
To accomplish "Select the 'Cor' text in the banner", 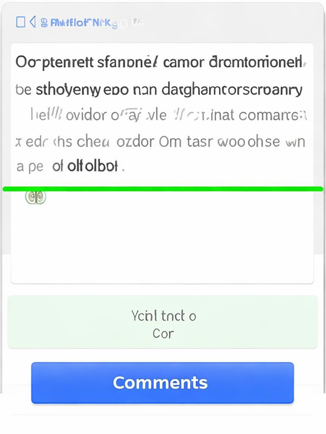I will pyautogui.click(x=163, y=333).
